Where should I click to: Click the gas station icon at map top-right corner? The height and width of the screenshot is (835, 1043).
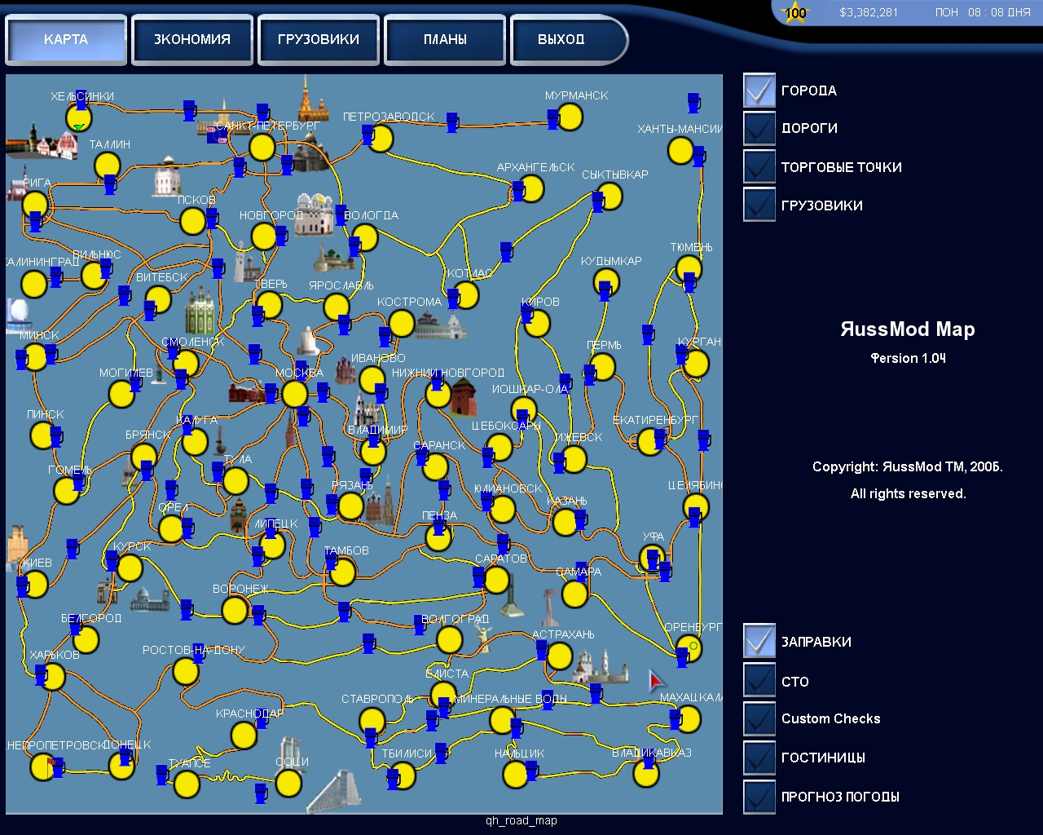click(693, 103)
